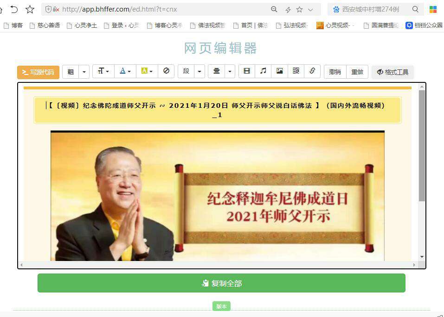Click the small 版本 version label
Image resolution: width=444 pixels, height=317 pixels.
click(x=221, y=306)
